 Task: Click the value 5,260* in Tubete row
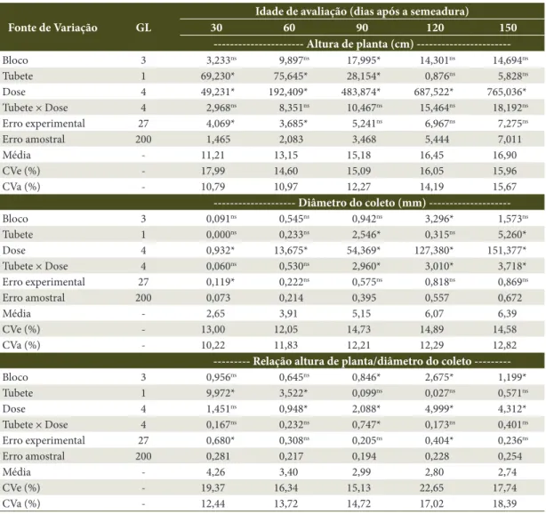512,235
